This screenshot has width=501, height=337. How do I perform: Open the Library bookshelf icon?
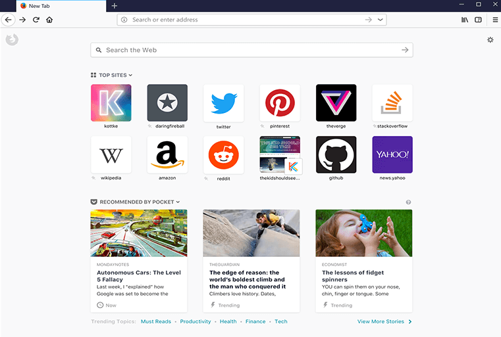(465, 20)
